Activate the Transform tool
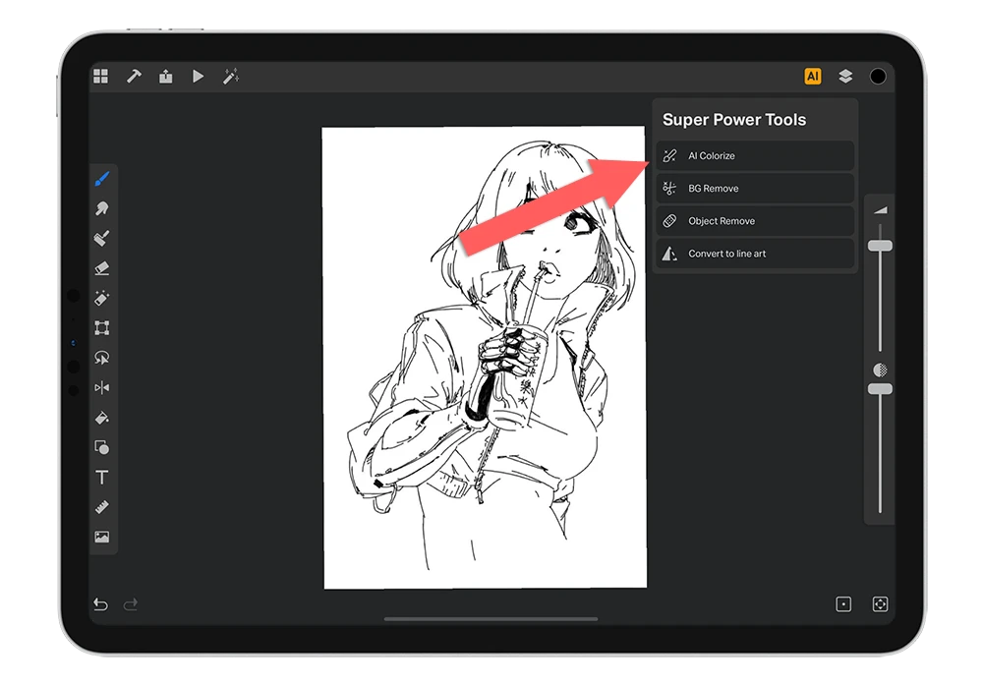 (x=101, y=328)
